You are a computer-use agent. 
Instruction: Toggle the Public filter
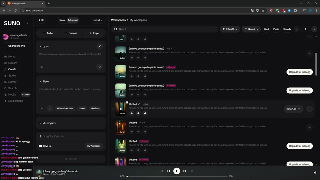(276, 29)
